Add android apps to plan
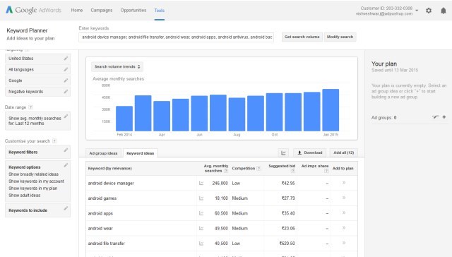The height and width of the screenshot is (257, 452). pyautogui.click(x=344, y=213)
